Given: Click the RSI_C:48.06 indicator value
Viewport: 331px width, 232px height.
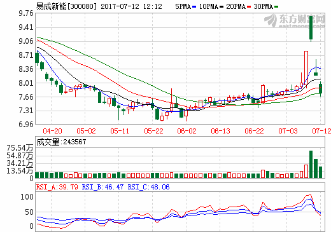Looking at the screenshot, I should pyautogui.click(x=148, y=187).
